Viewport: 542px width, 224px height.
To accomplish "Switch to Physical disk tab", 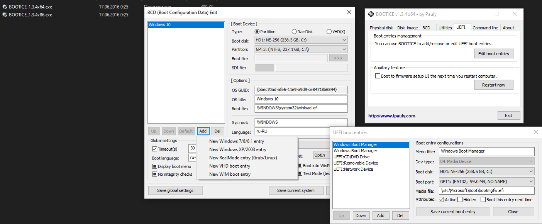I will click(381, 28).
